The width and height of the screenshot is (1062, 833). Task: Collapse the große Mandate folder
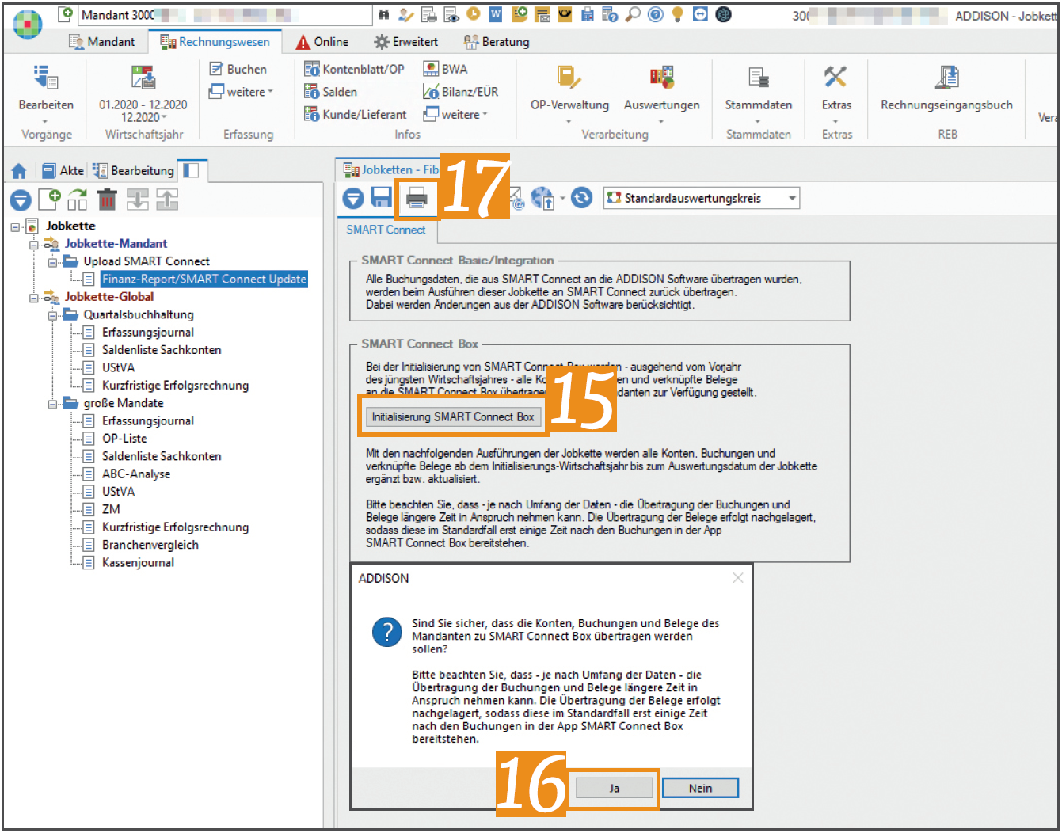(x=52, y=404)
